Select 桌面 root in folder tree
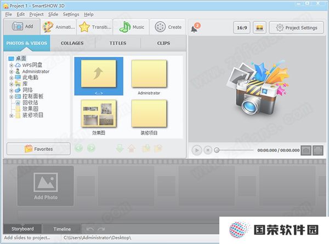 point(17,59)
